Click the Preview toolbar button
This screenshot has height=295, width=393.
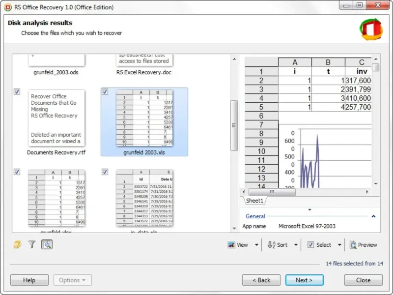pos(363,245)
